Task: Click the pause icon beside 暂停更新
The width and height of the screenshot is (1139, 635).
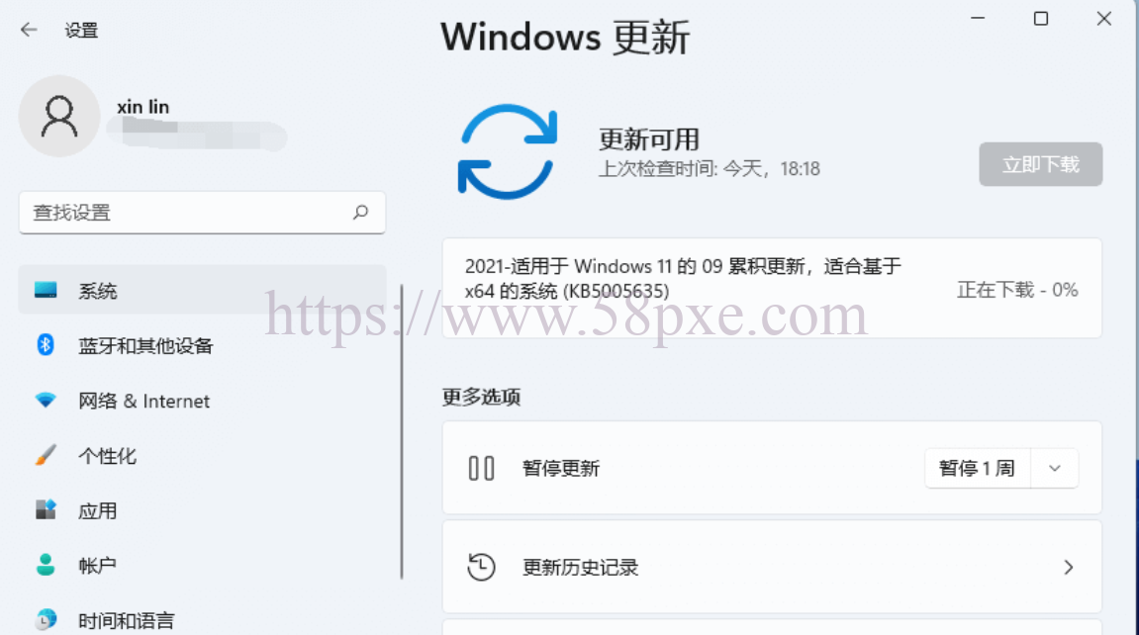Action: point(481,468)
